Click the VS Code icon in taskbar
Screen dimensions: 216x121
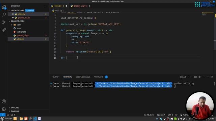pos(35,119)
